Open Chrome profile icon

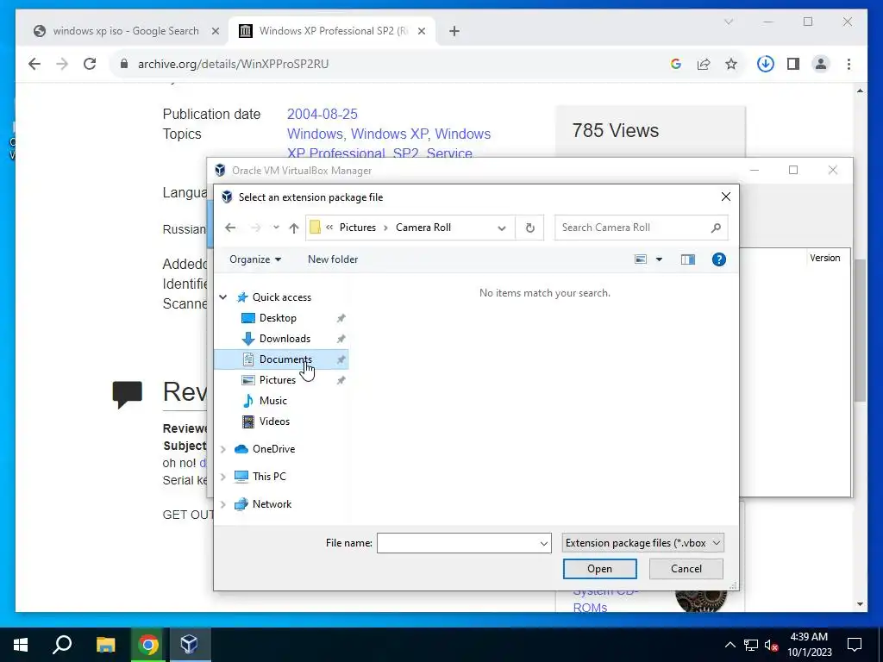[x=821, y=64]
